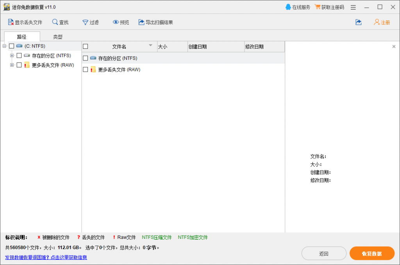Select 存在的分区 (NTFS) tree label
This screenshot has width=400, height=265.
click(51, 55)
